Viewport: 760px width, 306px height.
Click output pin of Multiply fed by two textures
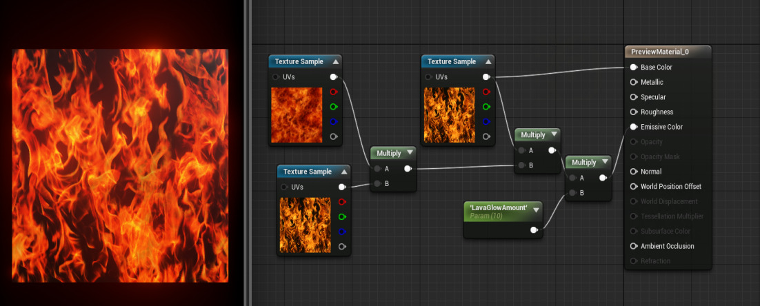(x=407, y=169)
